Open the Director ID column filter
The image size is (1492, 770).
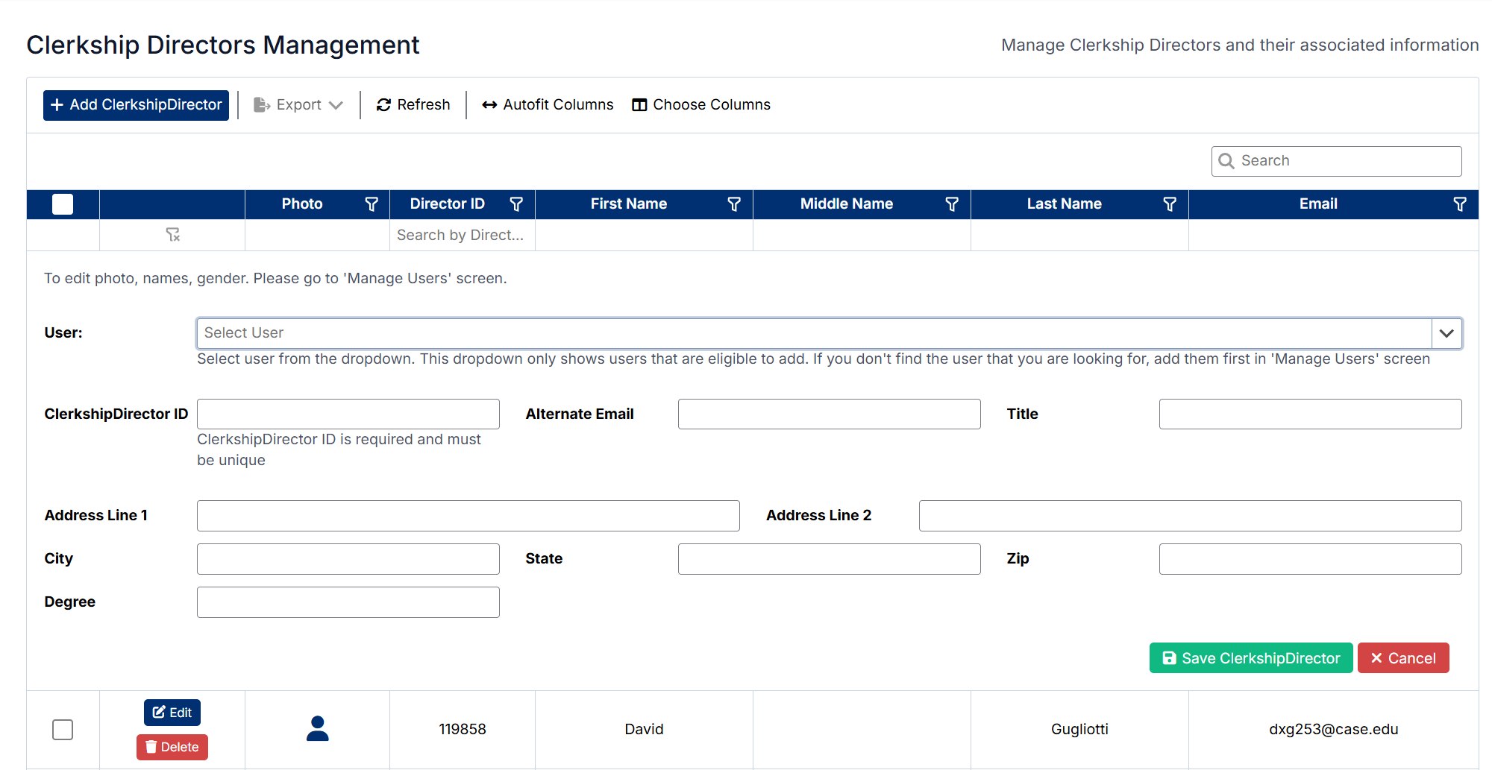(x=515, y=204)
